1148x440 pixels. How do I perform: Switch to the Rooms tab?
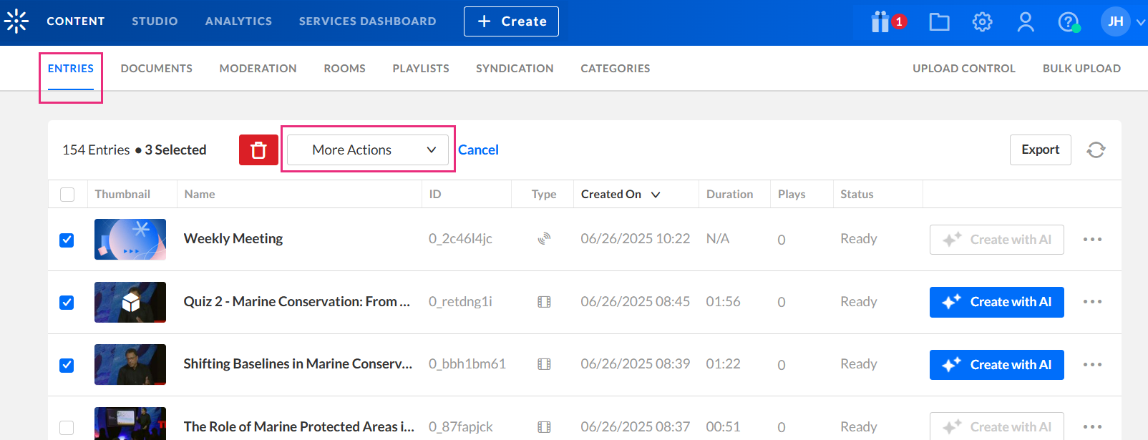click(x=344, y=69)
